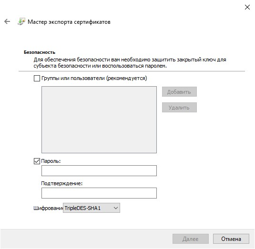Focus the Пароль input field

click(99, 171)
